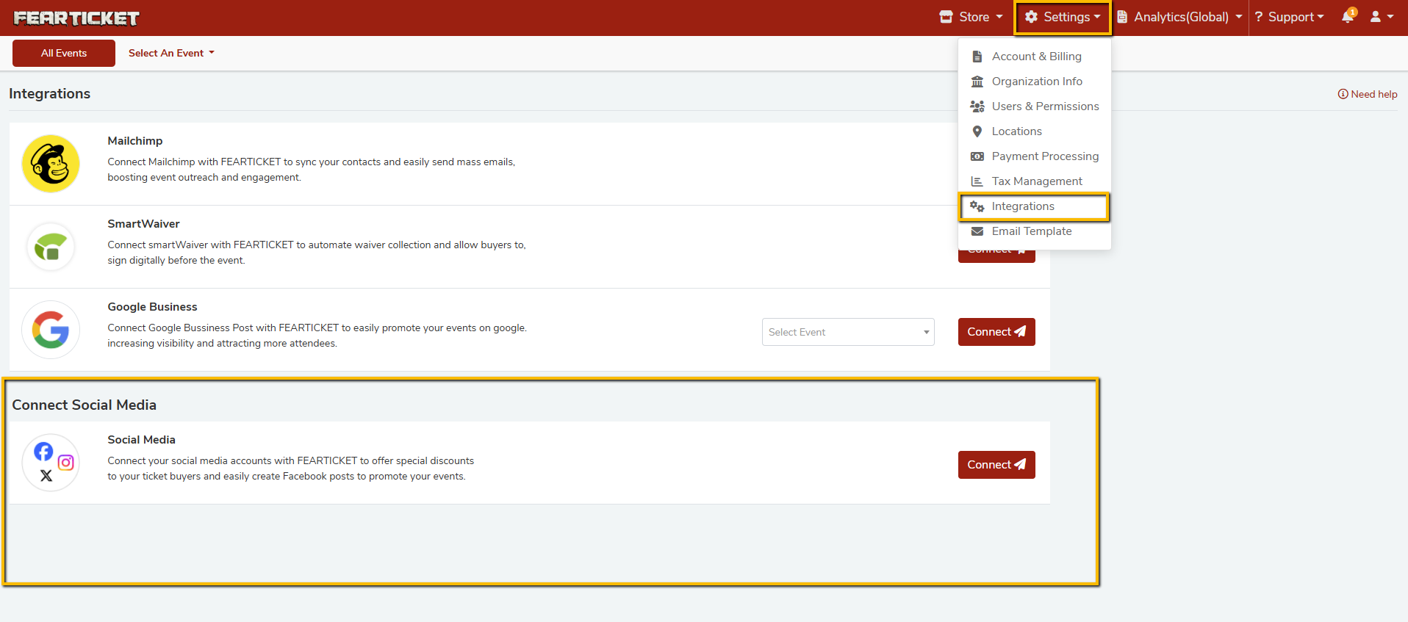Click the Analytics document icon
This screenshot has height=622, width=1408.
pyautogui.click(x=1122, y=17)
